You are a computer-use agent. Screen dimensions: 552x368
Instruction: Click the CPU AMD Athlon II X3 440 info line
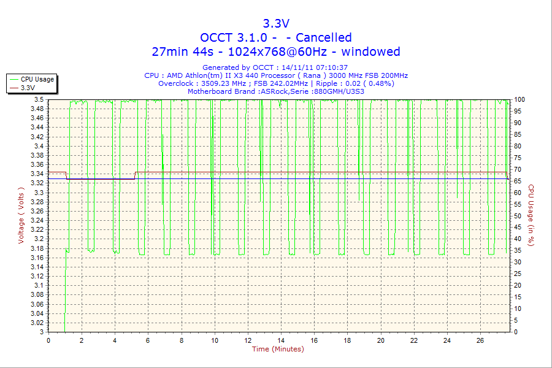276,75
